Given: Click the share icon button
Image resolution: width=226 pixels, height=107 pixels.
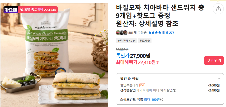Looking at the screenshot, I should (x=218, y=9).
